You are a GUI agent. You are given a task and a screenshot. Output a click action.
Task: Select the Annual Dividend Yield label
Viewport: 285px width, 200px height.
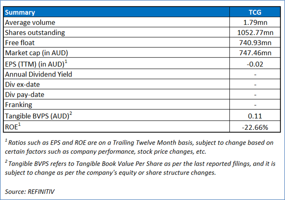(39, 75)
